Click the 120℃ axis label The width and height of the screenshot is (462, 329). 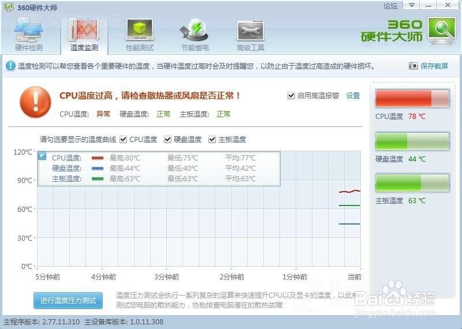coord(23,152)
